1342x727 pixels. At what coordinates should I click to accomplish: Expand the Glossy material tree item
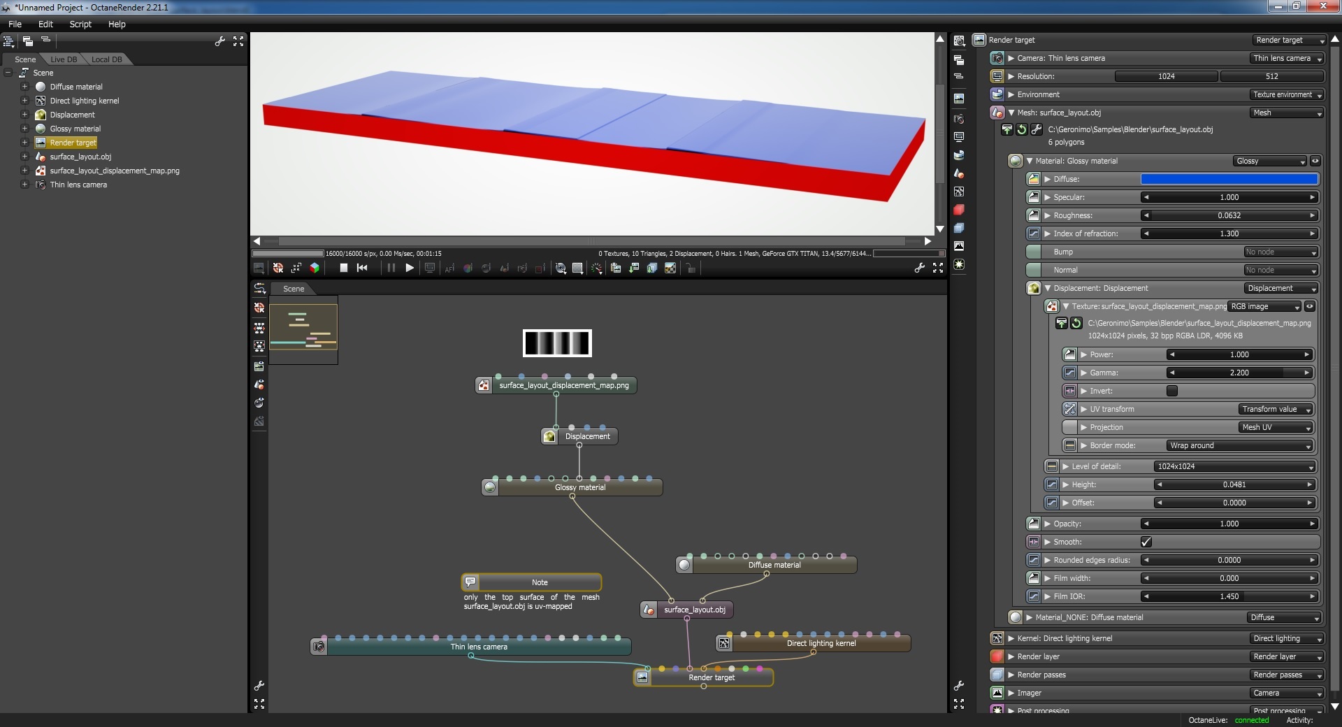24,129
